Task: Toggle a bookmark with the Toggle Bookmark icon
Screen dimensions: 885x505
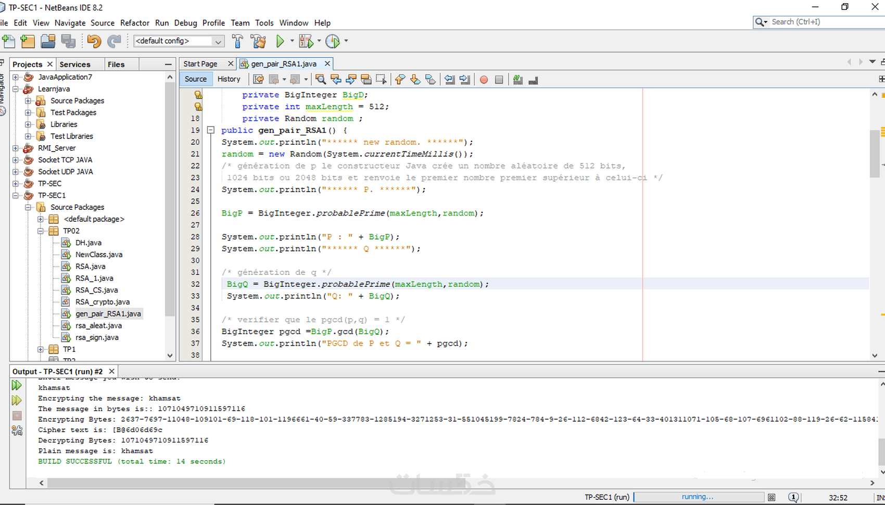Action: coord(430,79)
